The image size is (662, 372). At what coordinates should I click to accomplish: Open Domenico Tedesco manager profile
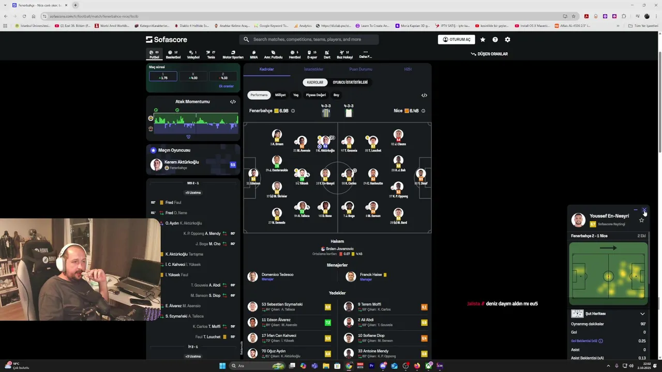270,276
